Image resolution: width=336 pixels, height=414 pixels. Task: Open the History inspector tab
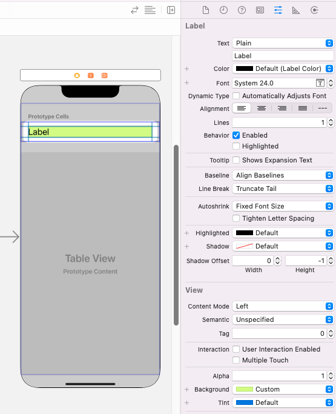223,10
